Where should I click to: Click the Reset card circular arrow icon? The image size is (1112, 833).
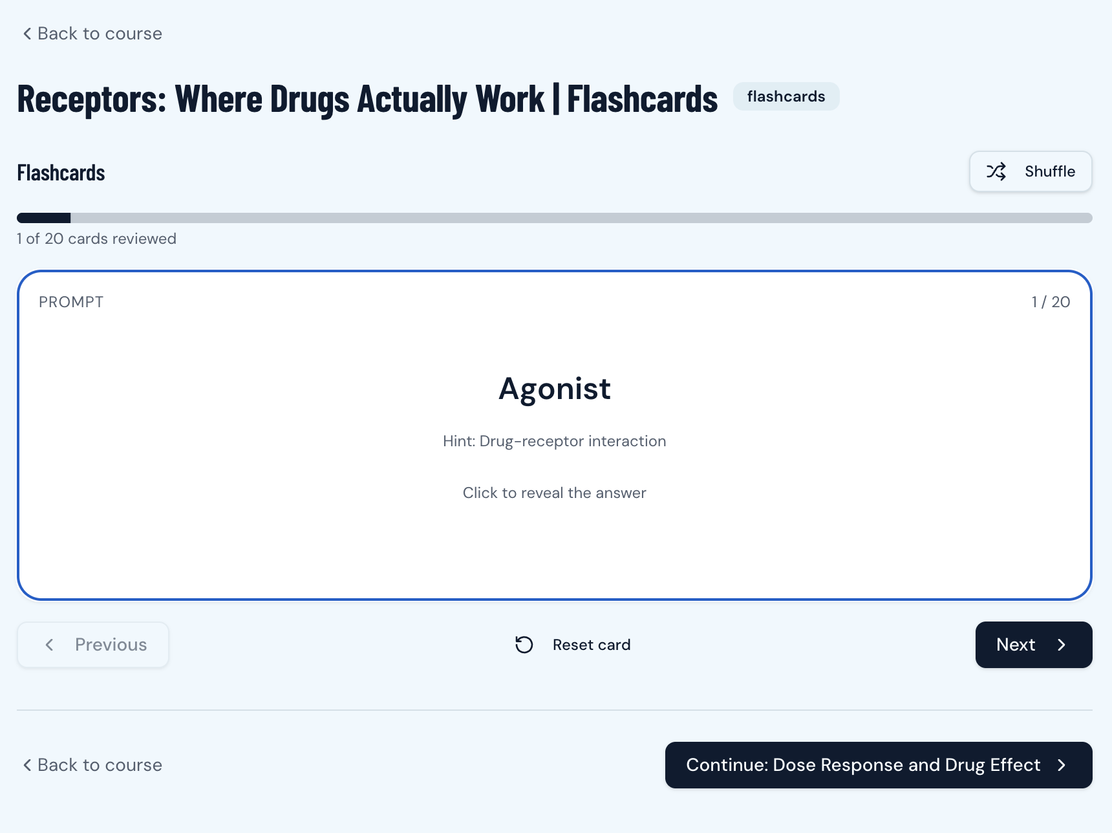[524, 645]
